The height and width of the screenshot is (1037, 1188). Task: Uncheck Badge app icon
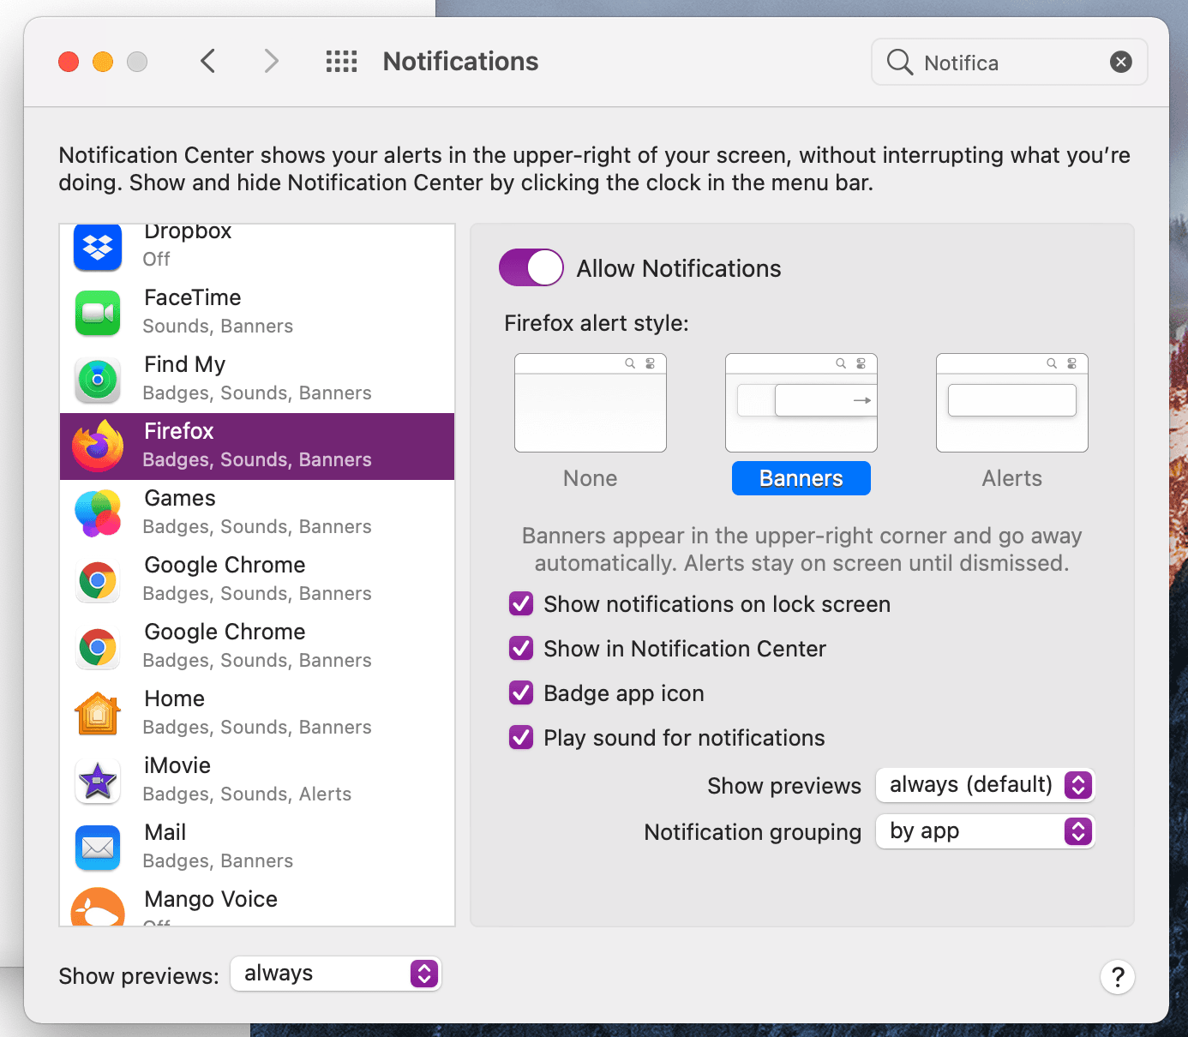click(x=521, y=693)
